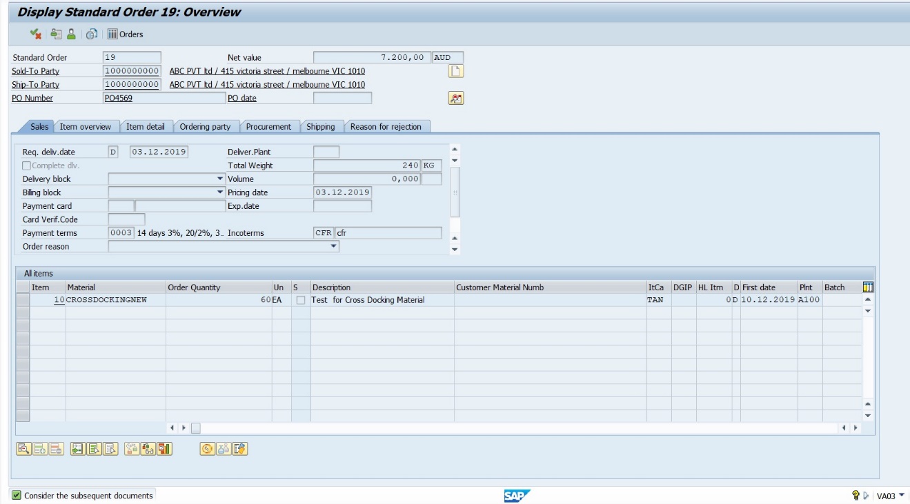Switch to the Item overview tab
Image resolution: width=910 pixels, height=504 pixels.
tap(86, 127)
